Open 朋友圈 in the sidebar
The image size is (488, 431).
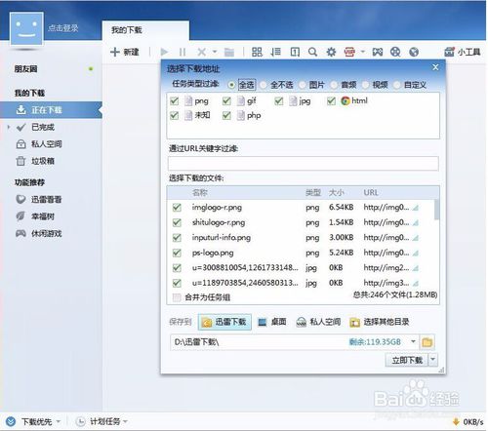click(26, 69)
